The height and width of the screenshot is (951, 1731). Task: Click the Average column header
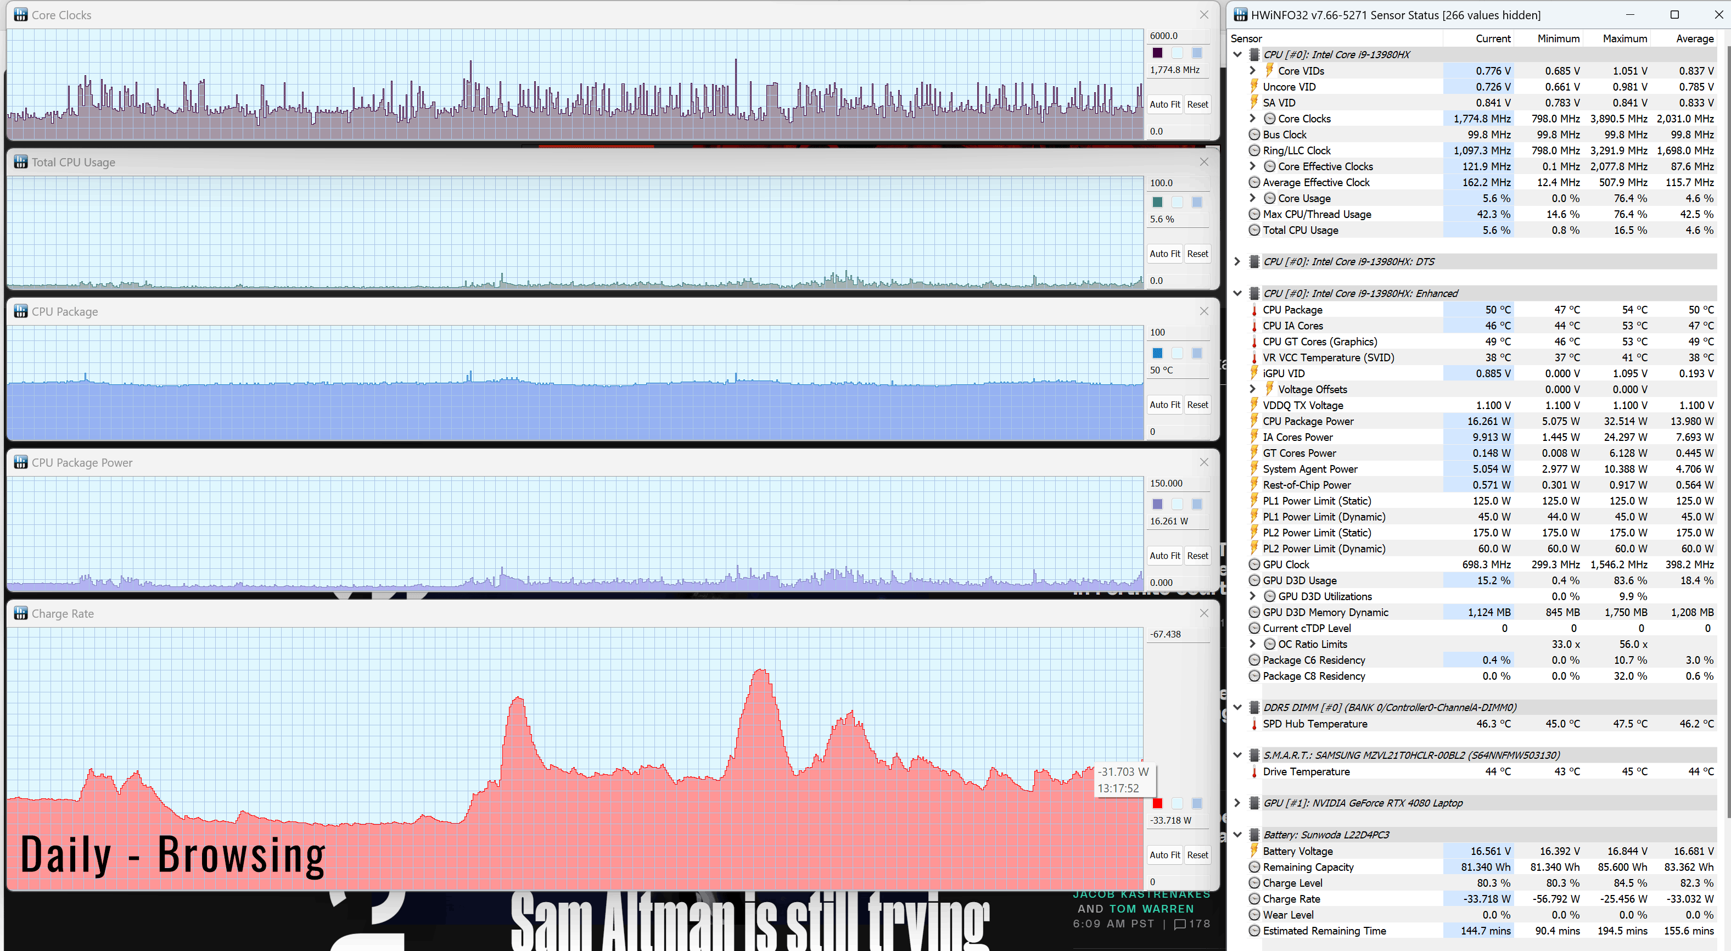tap(1694, 38)
